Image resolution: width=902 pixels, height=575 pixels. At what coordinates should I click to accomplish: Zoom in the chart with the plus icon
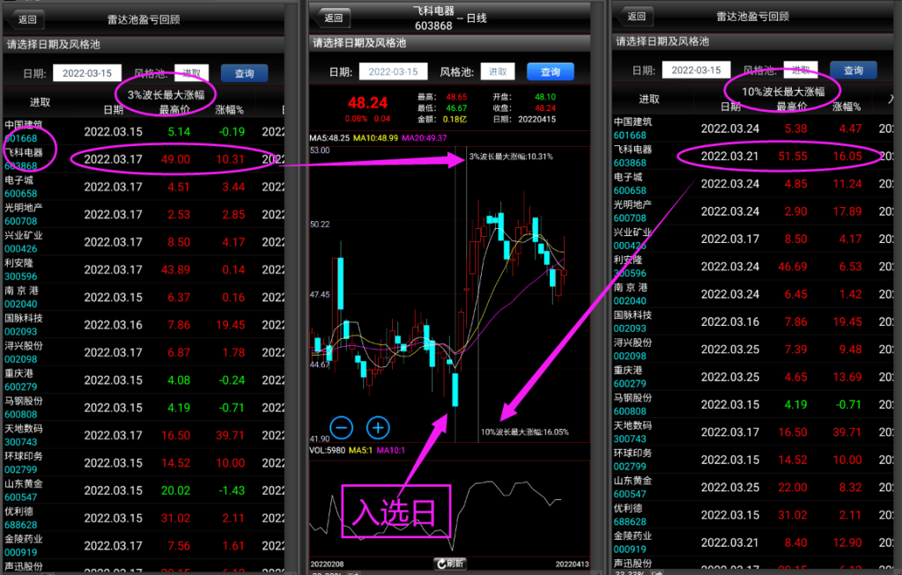378,428
